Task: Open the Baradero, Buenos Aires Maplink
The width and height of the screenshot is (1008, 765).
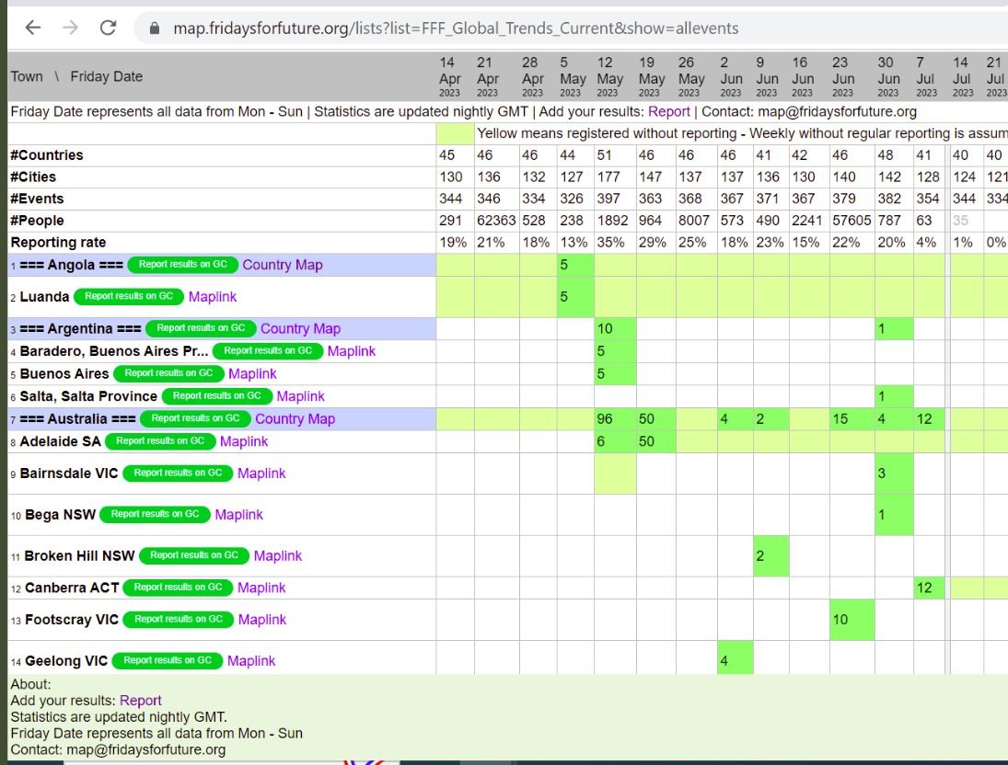Action: (352, 351)
